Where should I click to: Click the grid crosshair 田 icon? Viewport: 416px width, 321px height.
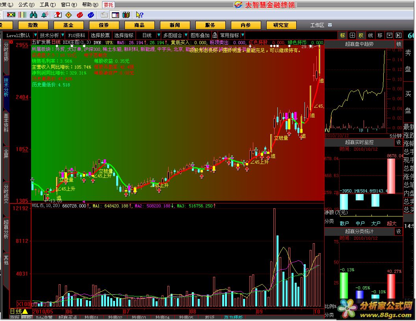pyautogui.click(x=352, y=35)
